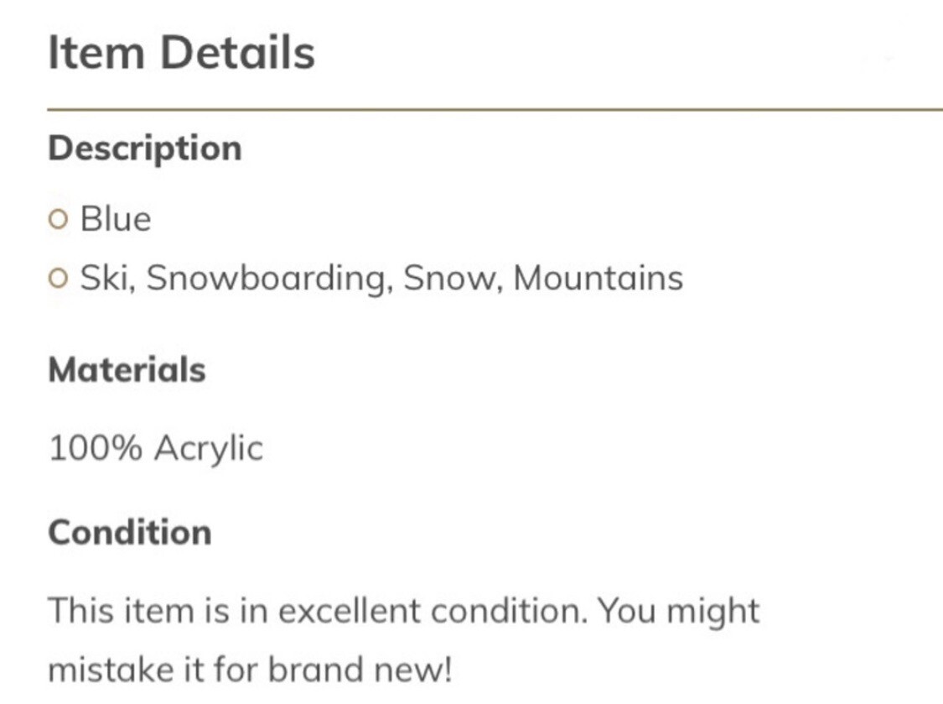Select the Acrylic material word

tap(208, 449)
